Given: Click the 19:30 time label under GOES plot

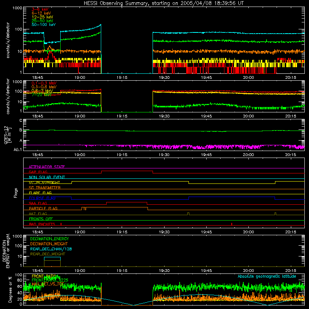Looking at the screenshot, I should 164,155.
